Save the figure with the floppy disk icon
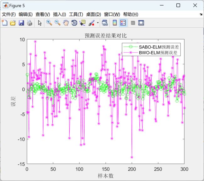204x181 pixels. [x=21, y=23]
